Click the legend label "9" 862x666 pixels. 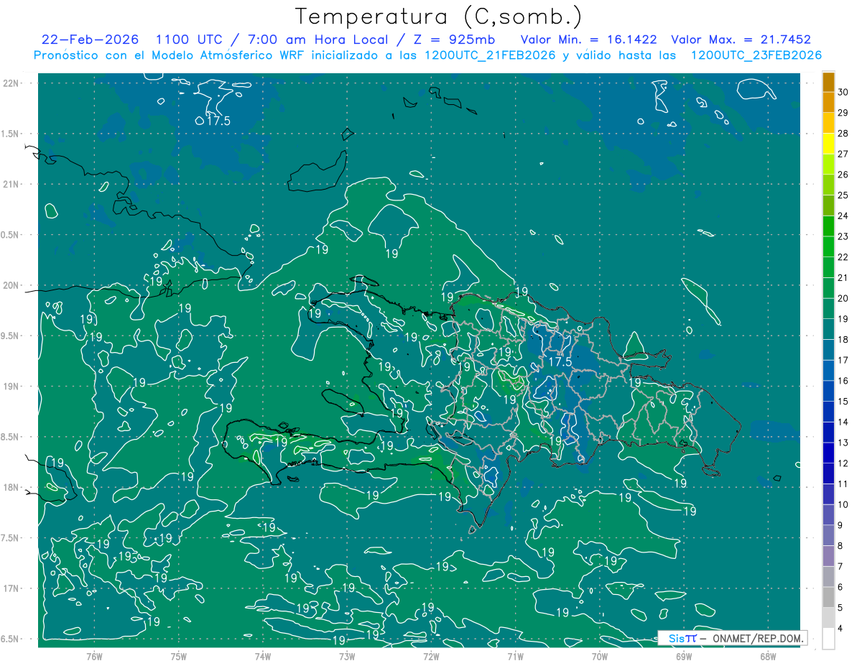[x=841, y=525]
